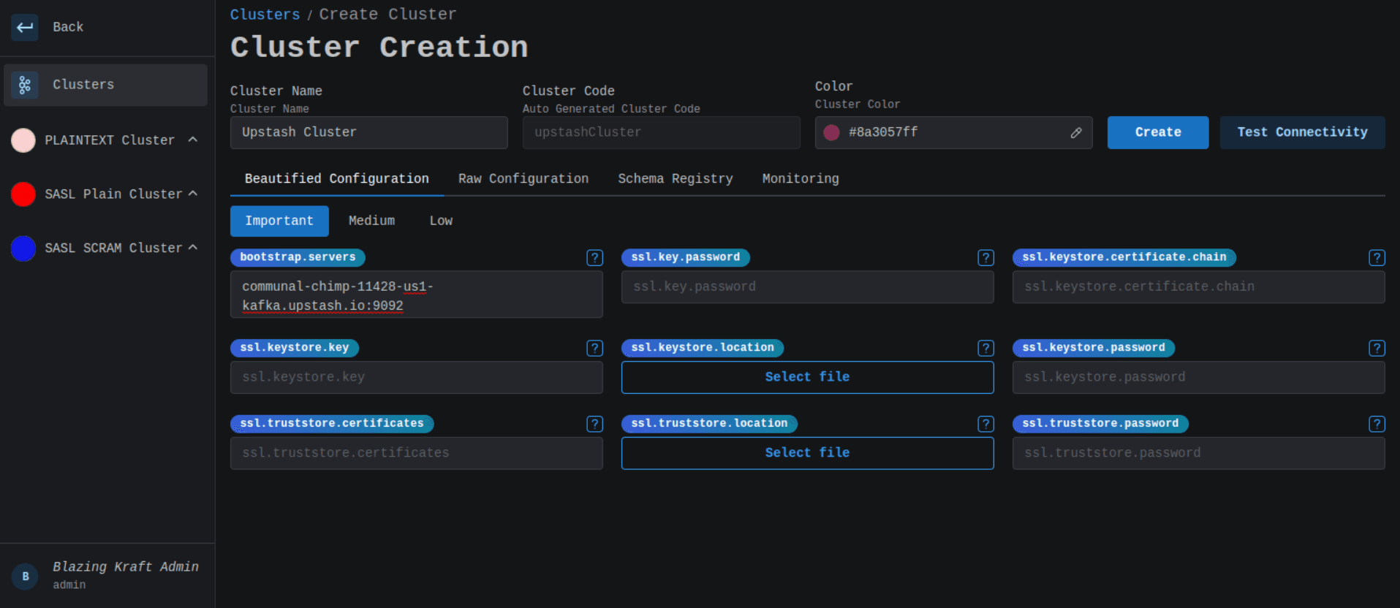1400x608 pixels.
Task: Click help icon for ssl.key.password
Action: (986, 257)
